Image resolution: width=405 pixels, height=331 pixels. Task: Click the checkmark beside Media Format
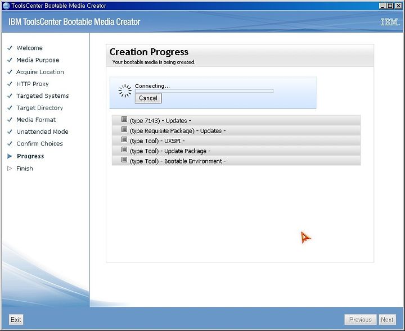[10, 120]
